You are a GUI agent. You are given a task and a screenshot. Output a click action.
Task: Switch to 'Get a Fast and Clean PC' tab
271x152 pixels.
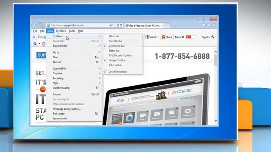click(145, 25)
